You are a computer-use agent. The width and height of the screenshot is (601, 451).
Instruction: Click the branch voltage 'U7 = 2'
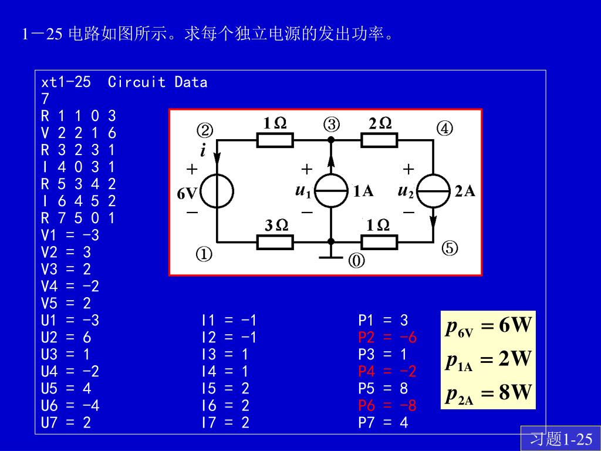66,422
